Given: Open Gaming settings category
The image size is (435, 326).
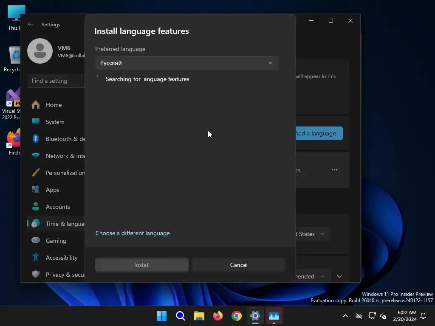Looking at the screenshot, I should [x=56, y=241].
